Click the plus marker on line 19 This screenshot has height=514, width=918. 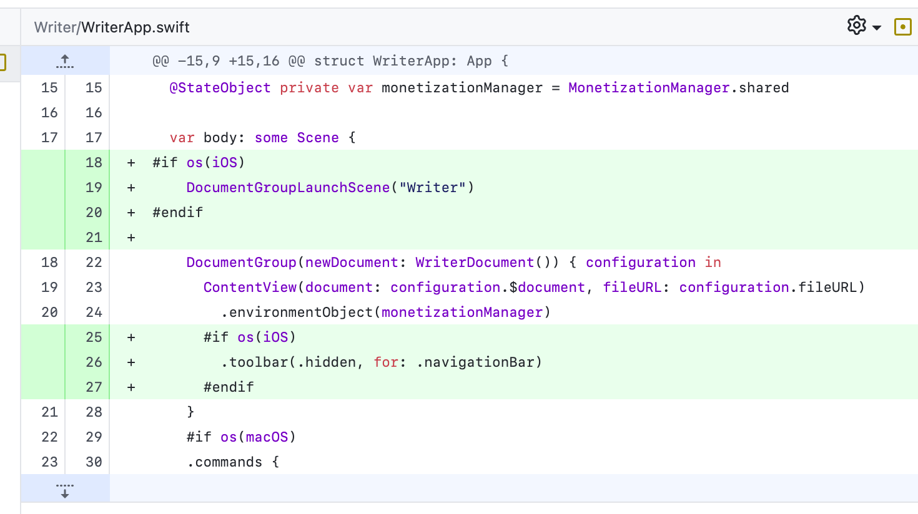pyautogui.click(x=131, y=188)
